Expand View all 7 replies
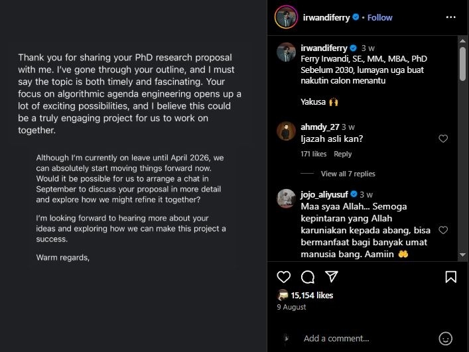 [348, 174]
